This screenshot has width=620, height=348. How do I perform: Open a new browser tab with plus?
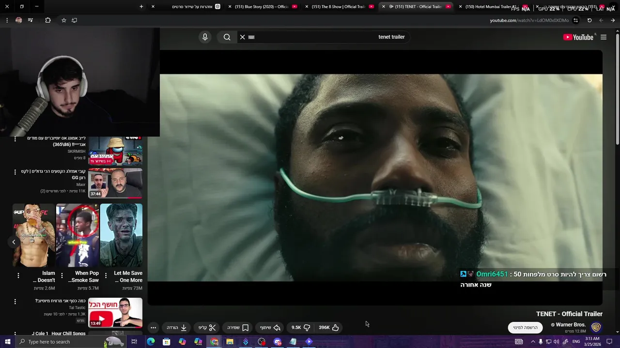tap(141, 7)
